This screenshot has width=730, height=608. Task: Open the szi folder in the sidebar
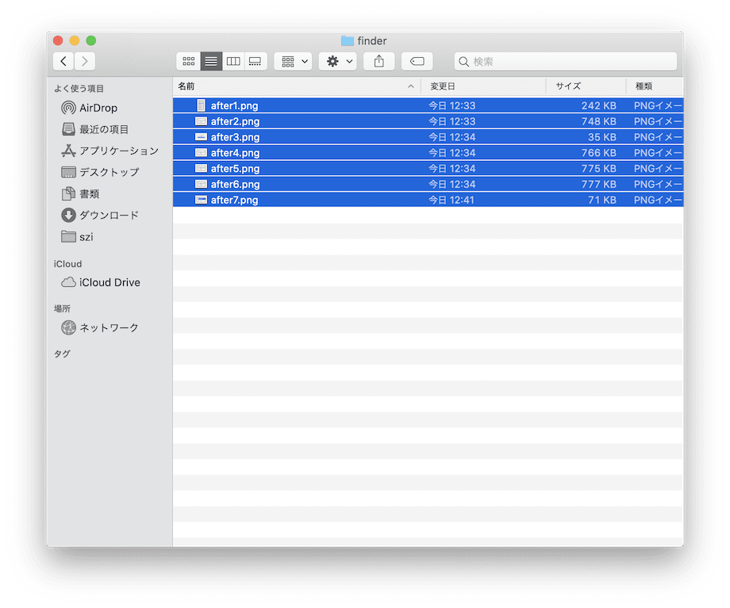77,237
